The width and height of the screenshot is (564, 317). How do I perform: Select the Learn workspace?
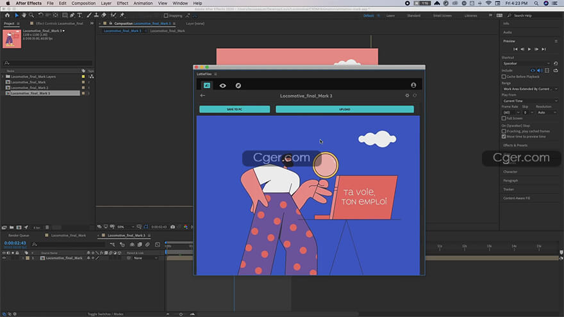[x=390, y=16]
